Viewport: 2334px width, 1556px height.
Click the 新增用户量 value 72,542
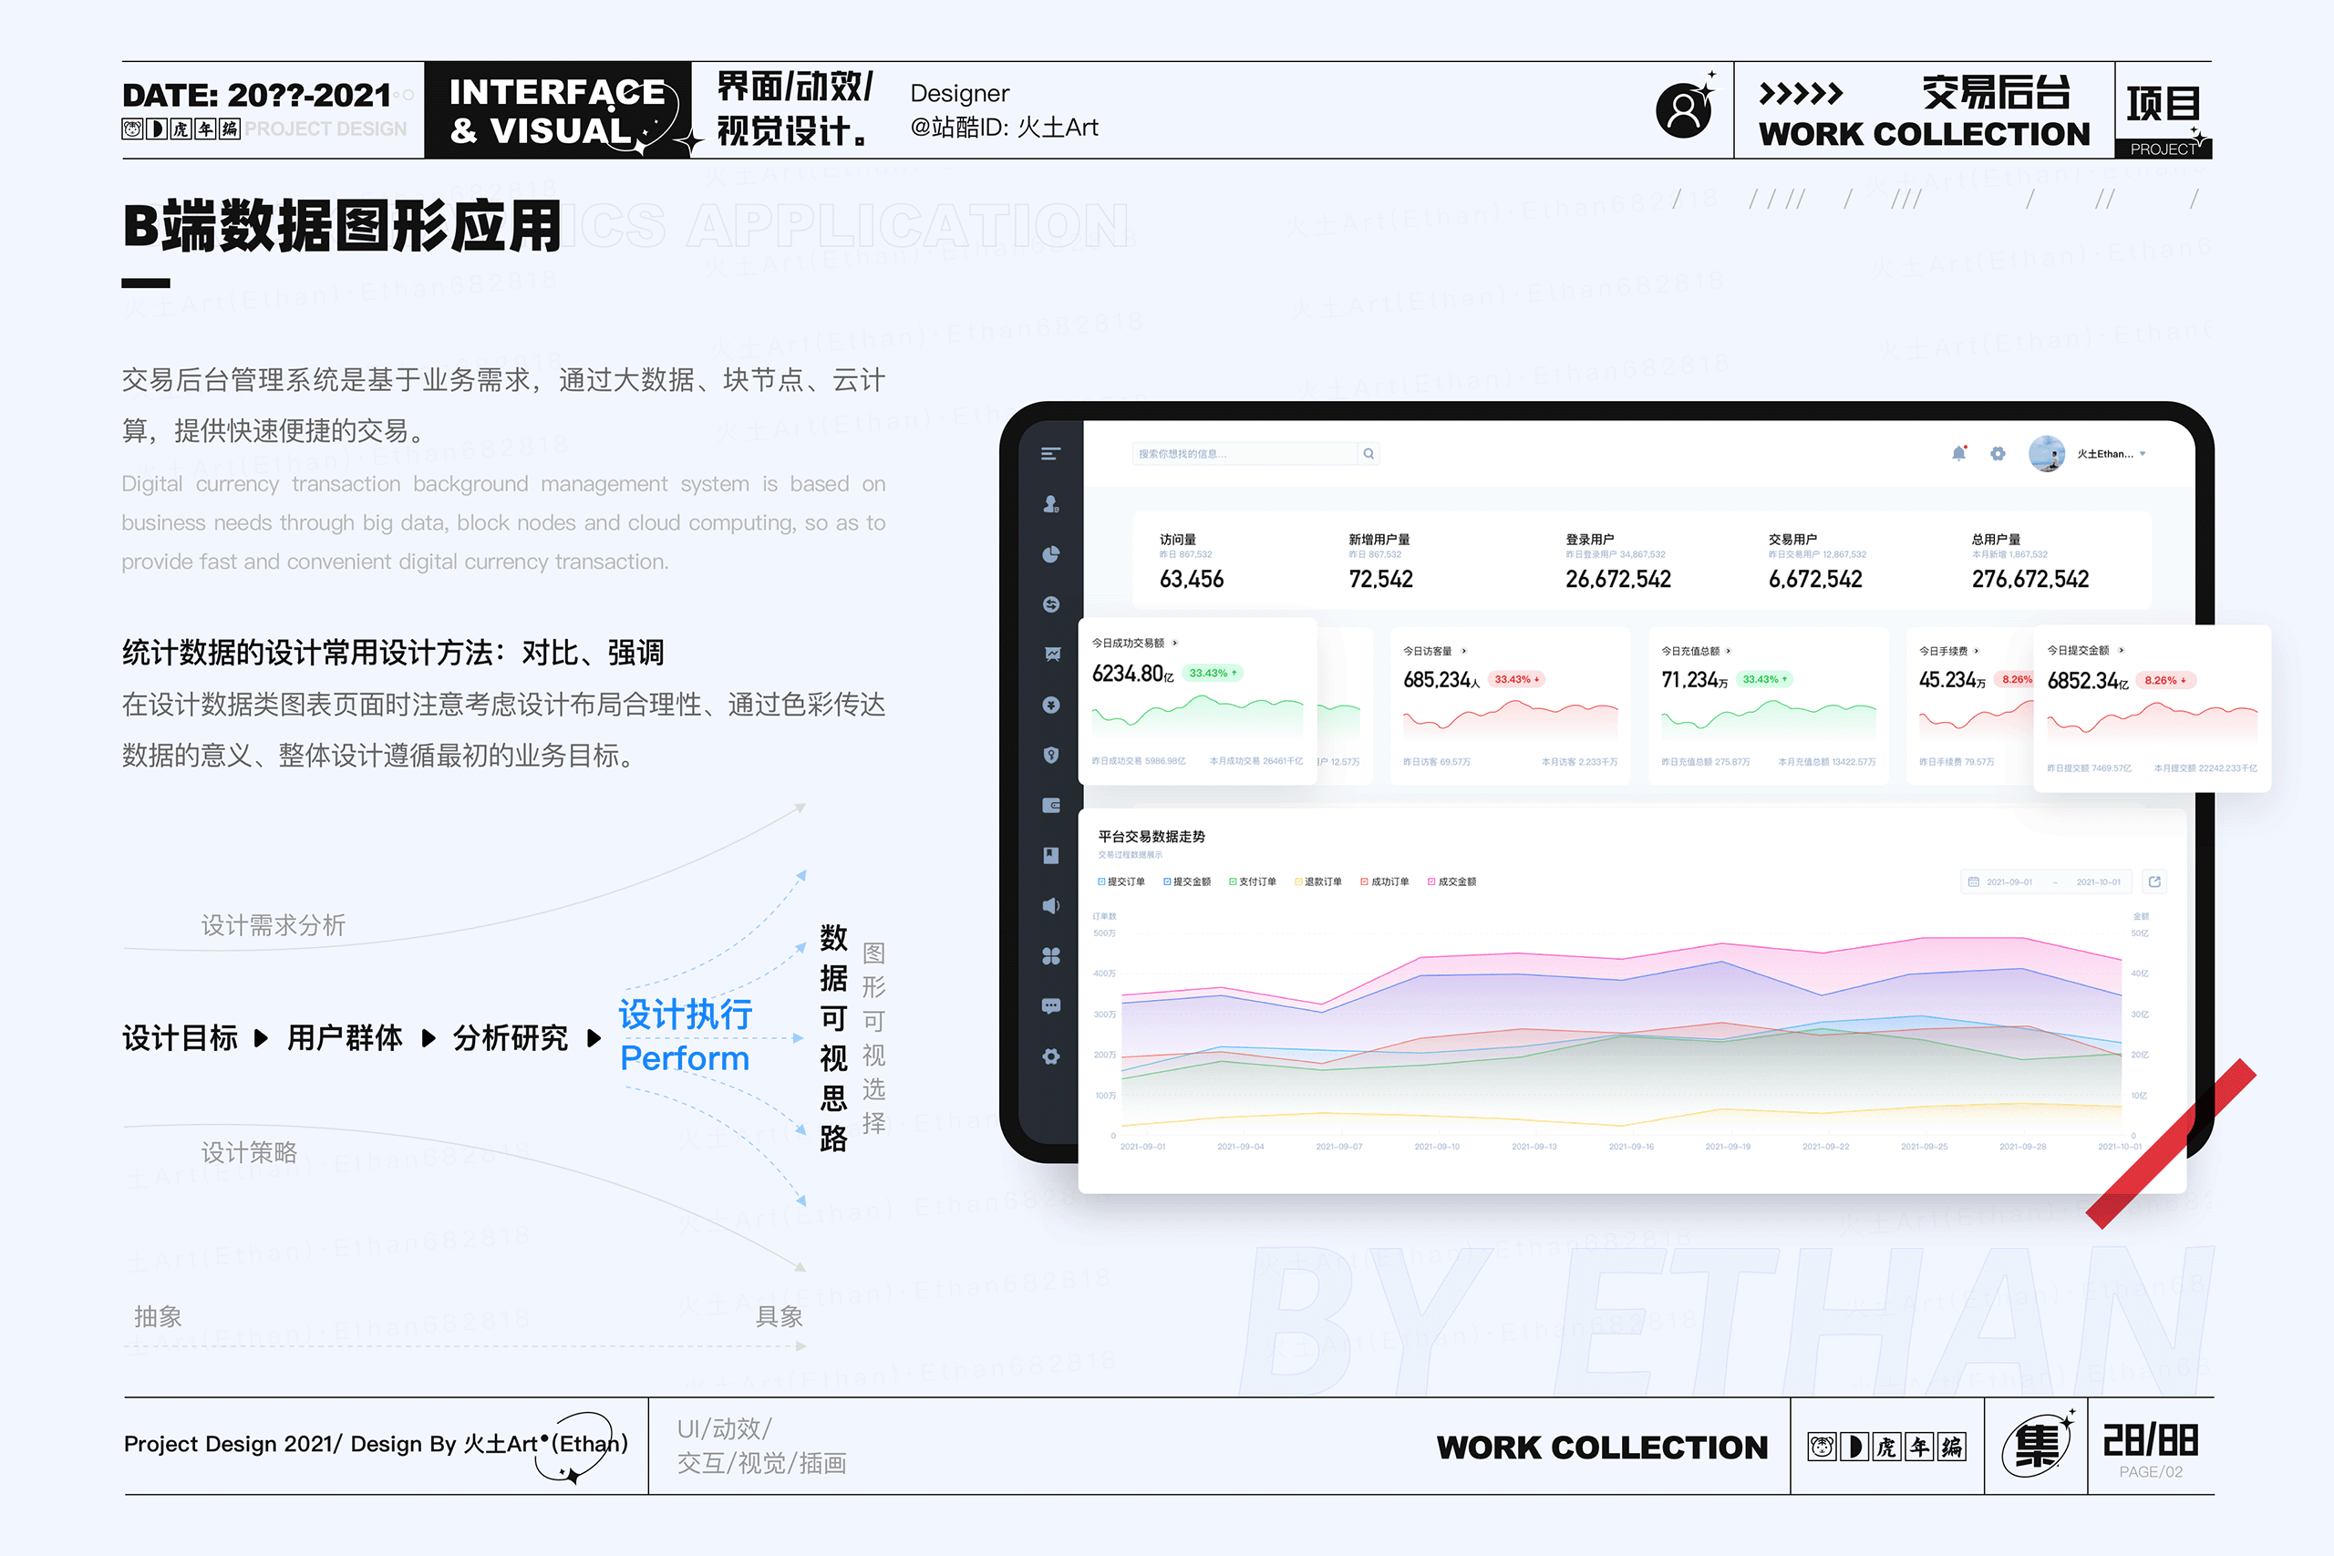click(x=1380, y=579)
